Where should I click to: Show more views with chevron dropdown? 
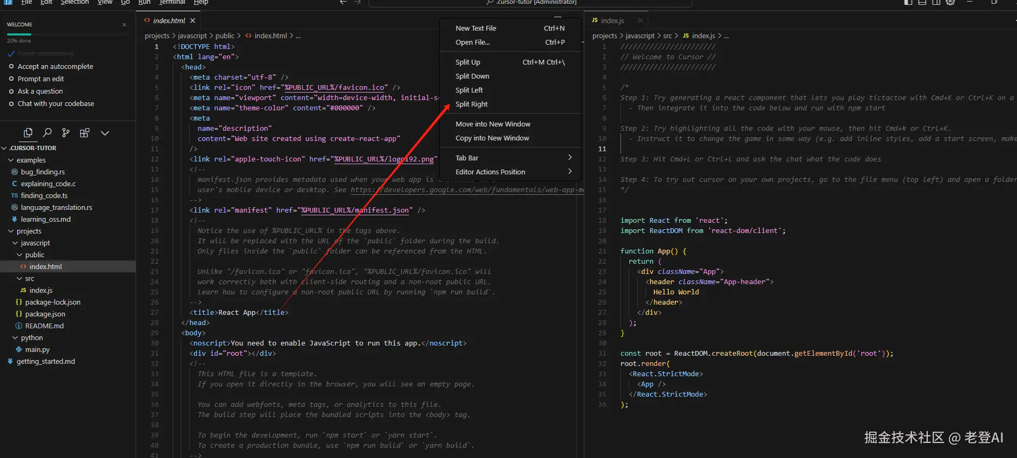(105, 133)
